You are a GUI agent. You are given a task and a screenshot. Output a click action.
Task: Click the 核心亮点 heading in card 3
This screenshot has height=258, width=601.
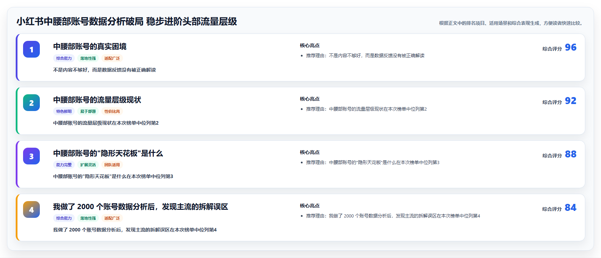[310, 152]
